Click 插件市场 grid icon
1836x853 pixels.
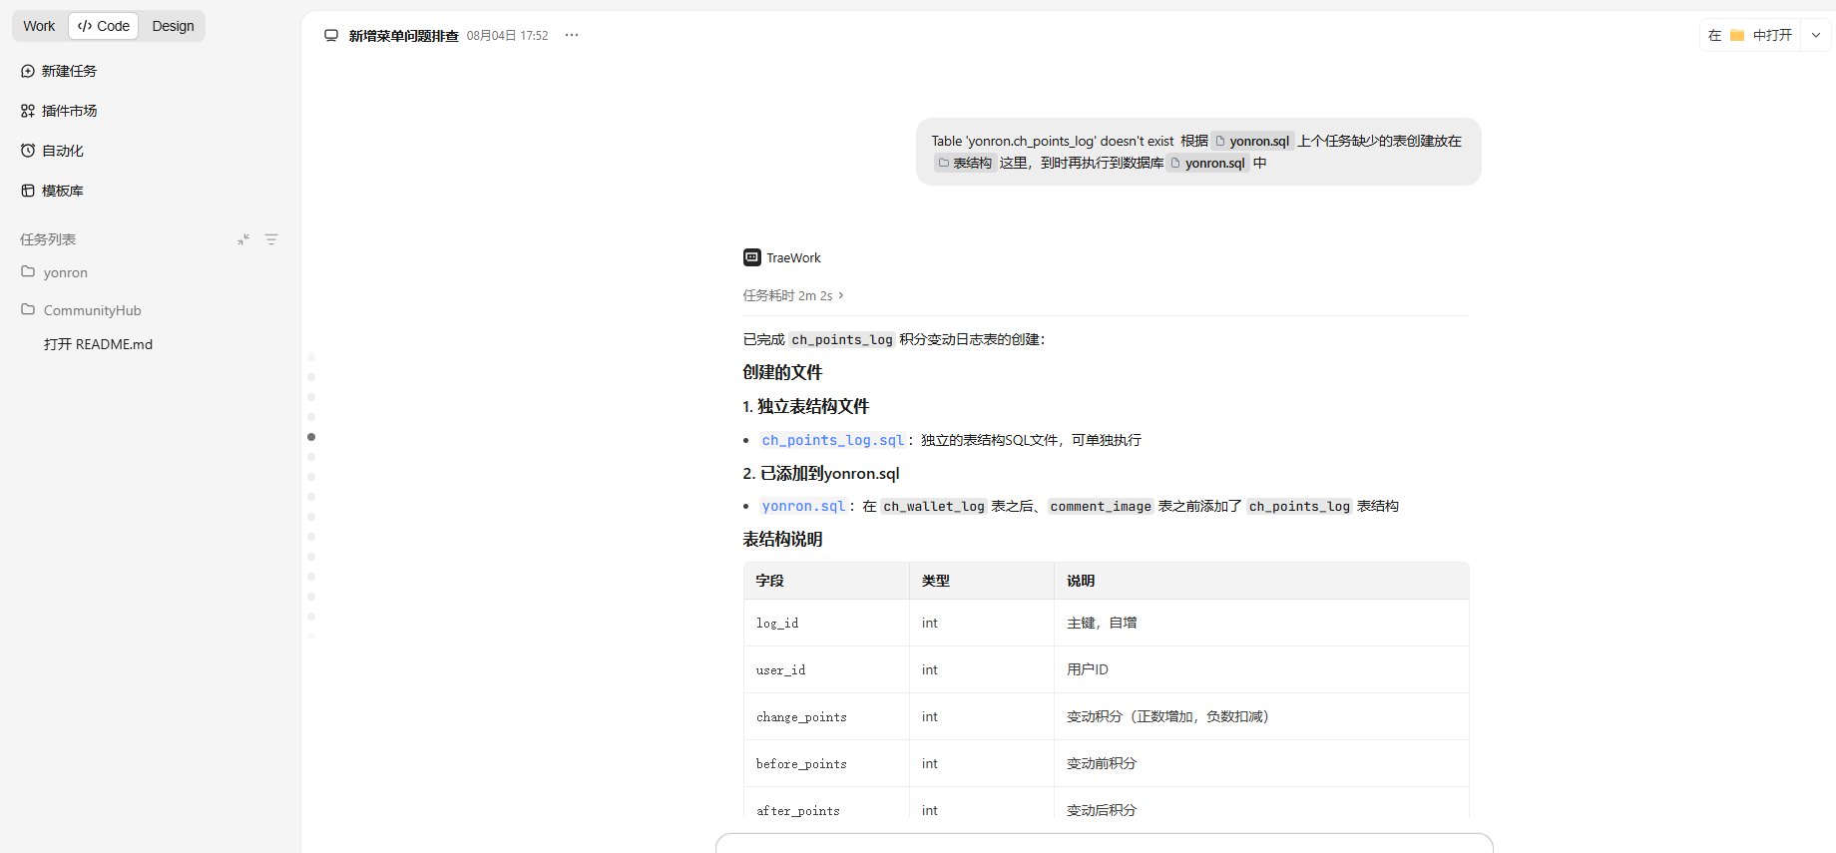pos(28,111)
